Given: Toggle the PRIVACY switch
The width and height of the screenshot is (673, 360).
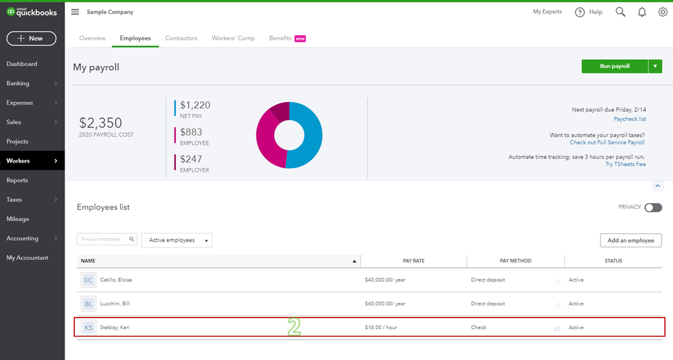Looking at the screenshot, I should [x=653, y=208].
